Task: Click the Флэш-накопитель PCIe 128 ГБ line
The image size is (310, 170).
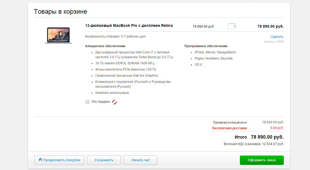Action: coord(126,69)
